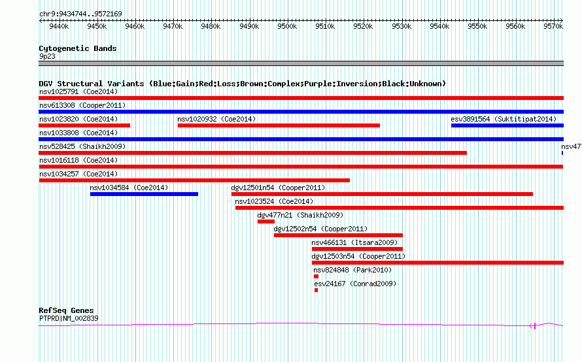Click the nsv1023524 (Coe2014) loss bar
Screen dimensions: 582x362
pyautogui.click(x=400, y=208)
